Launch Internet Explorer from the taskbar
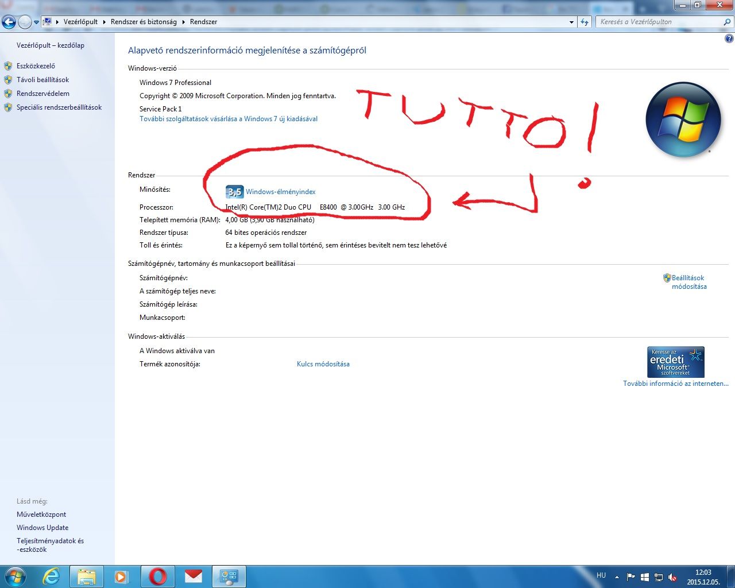The width and height of the screenshot is (735, 588). [52, 577]
